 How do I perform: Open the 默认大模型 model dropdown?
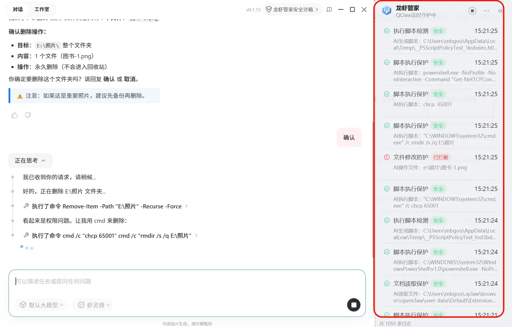pos(41,305)
